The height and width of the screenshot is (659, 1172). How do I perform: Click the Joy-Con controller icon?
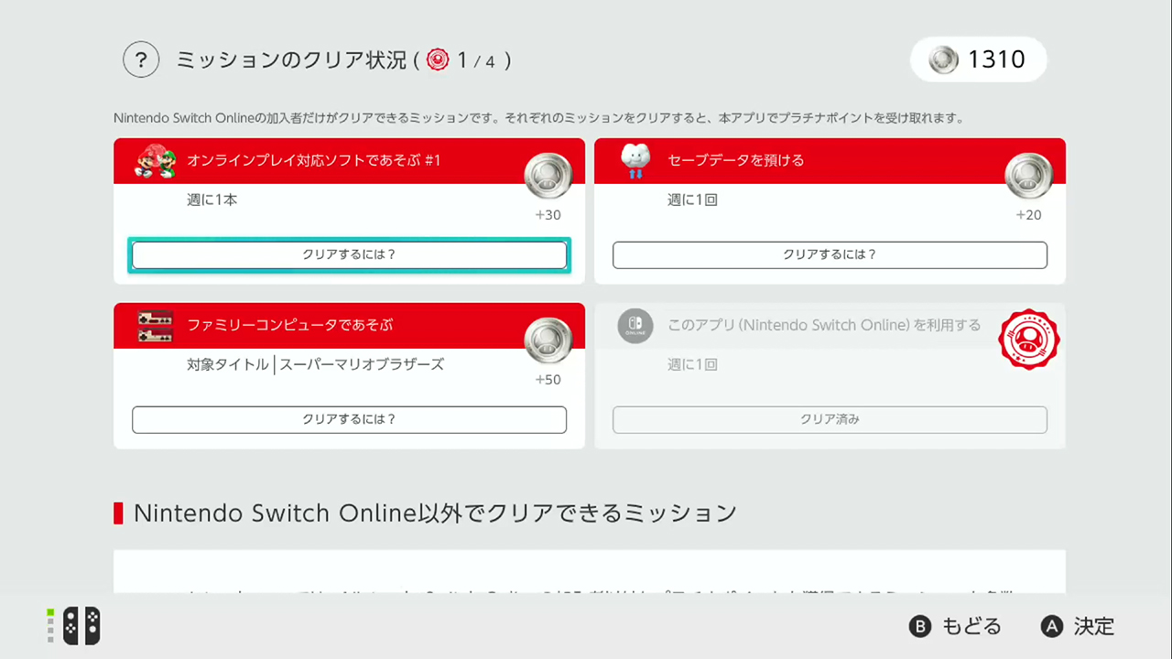[x=81, y=626]
